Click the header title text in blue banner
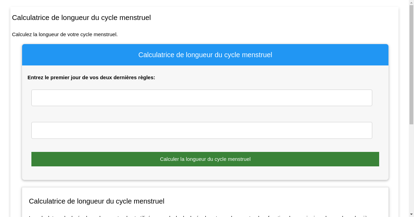 point(205,55)
